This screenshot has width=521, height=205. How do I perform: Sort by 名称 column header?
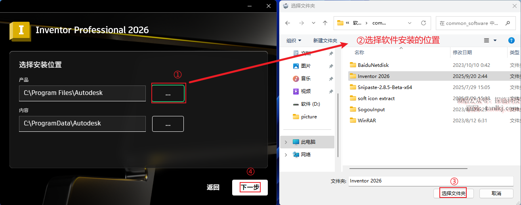359,52
